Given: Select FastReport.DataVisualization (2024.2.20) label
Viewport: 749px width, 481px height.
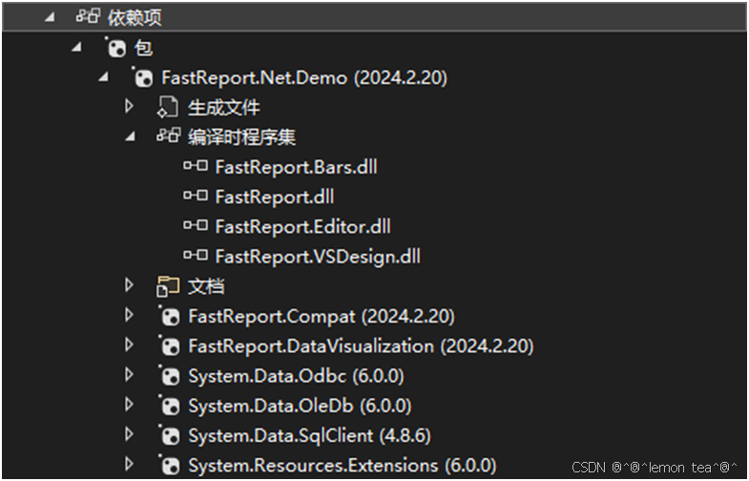Looking at the screenshot, I should coord(361,346).
